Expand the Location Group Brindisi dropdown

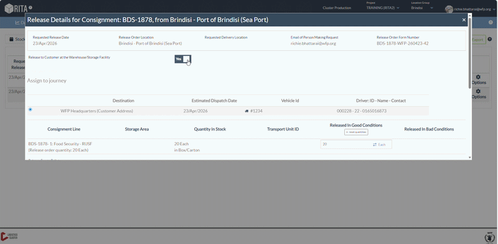(422, 8)
